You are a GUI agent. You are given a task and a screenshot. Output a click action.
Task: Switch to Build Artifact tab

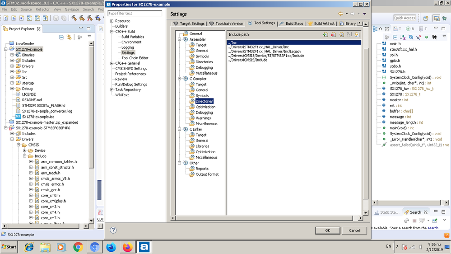pos(321,24)
